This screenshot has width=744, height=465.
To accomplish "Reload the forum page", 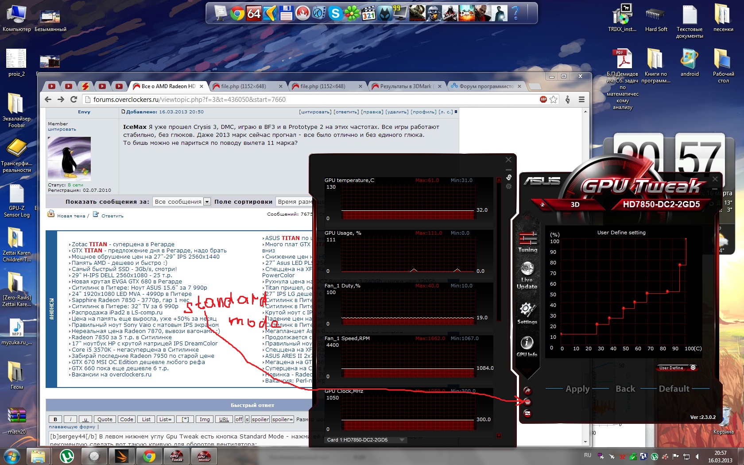I will coord(74,100).
